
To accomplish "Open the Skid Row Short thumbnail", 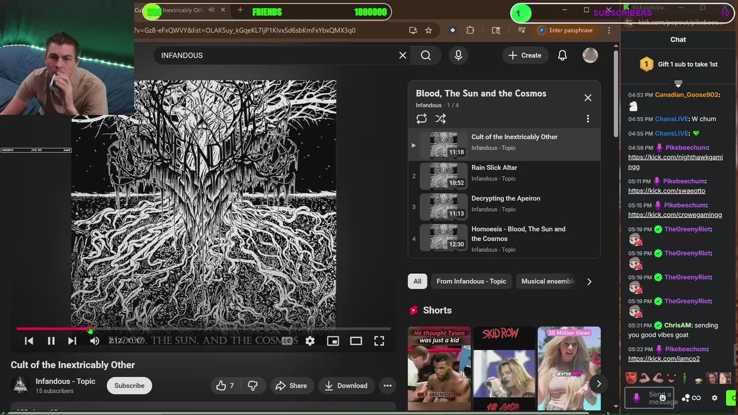I will [x=504, y=369].
